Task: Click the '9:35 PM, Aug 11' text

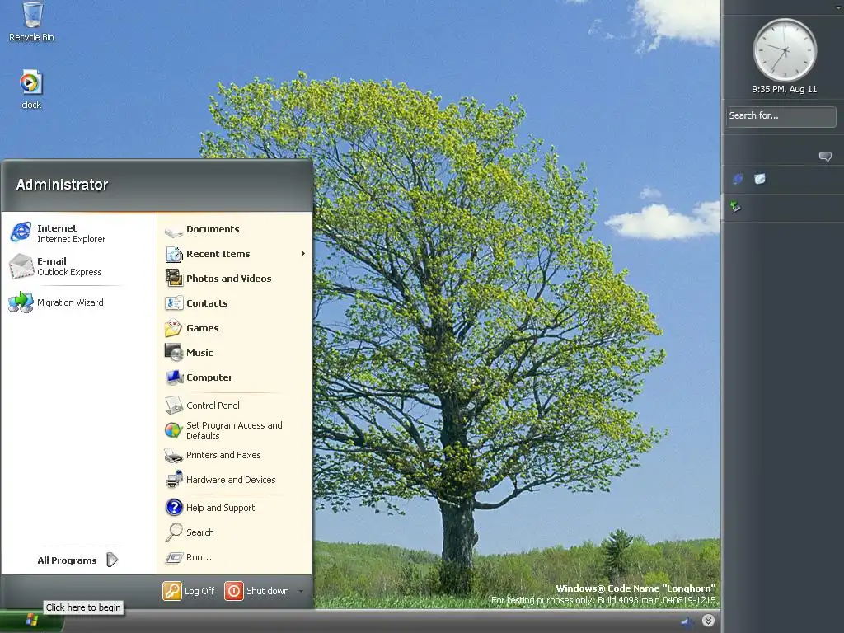Action: point(785,89)
